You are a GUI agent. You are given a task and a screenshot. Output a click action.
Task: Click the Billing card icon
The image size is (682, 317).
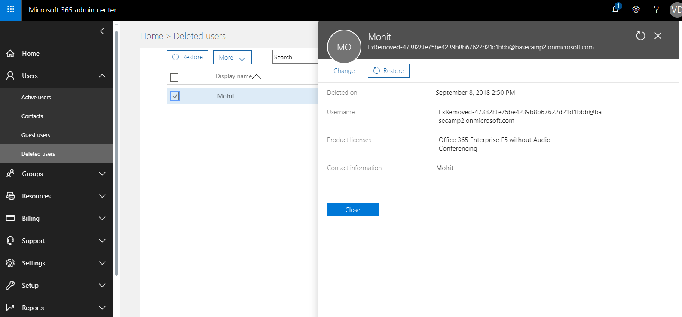coord(10,219)
